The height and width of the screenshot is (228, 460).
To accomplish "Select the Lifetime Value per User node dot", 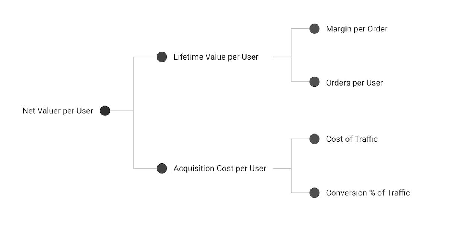I will coord(162,57).
